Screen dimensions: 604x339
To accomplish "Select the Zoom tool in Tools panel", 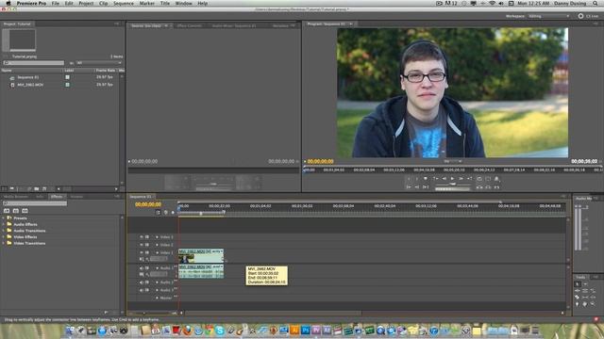I will (594, 304).
